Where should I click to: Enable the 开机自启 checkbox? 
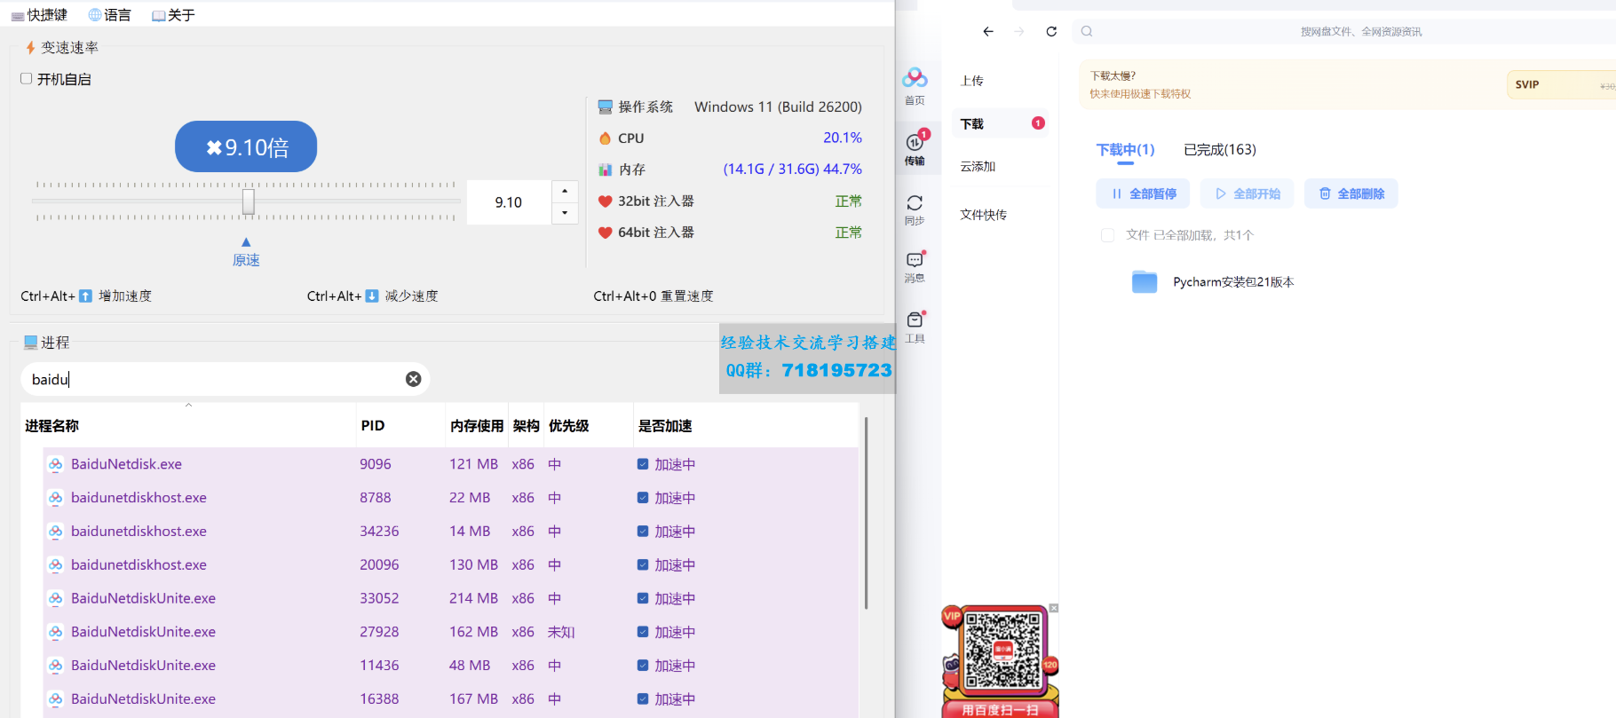click(27, 79)
